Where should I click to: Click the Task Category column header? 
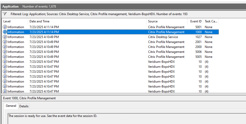(211, 21)
